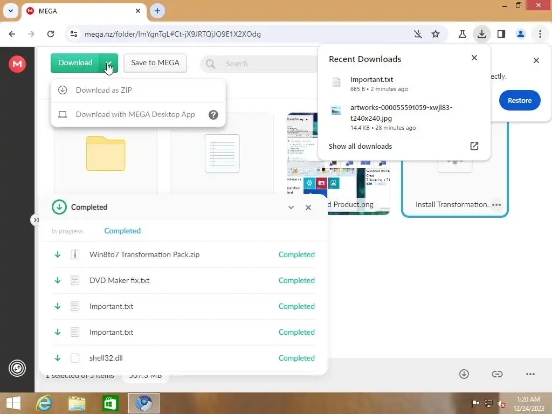This screenshot has height=414, width=552.
Task: Focus the MEGA Search field
Action: [260, 64]
